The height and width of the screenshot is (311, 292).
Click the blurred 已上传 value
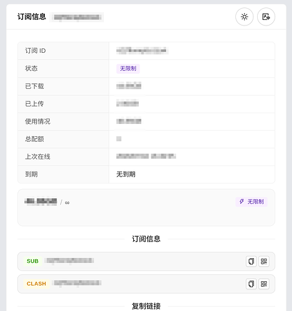click(x=128, y=103)
